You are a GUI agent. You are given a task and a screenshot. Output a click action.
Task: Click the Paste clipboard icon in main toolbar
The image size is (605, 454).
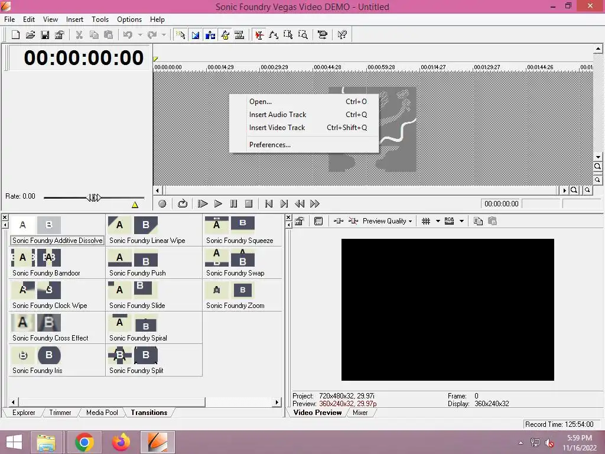pyautogui.click(x=109, y=35)
